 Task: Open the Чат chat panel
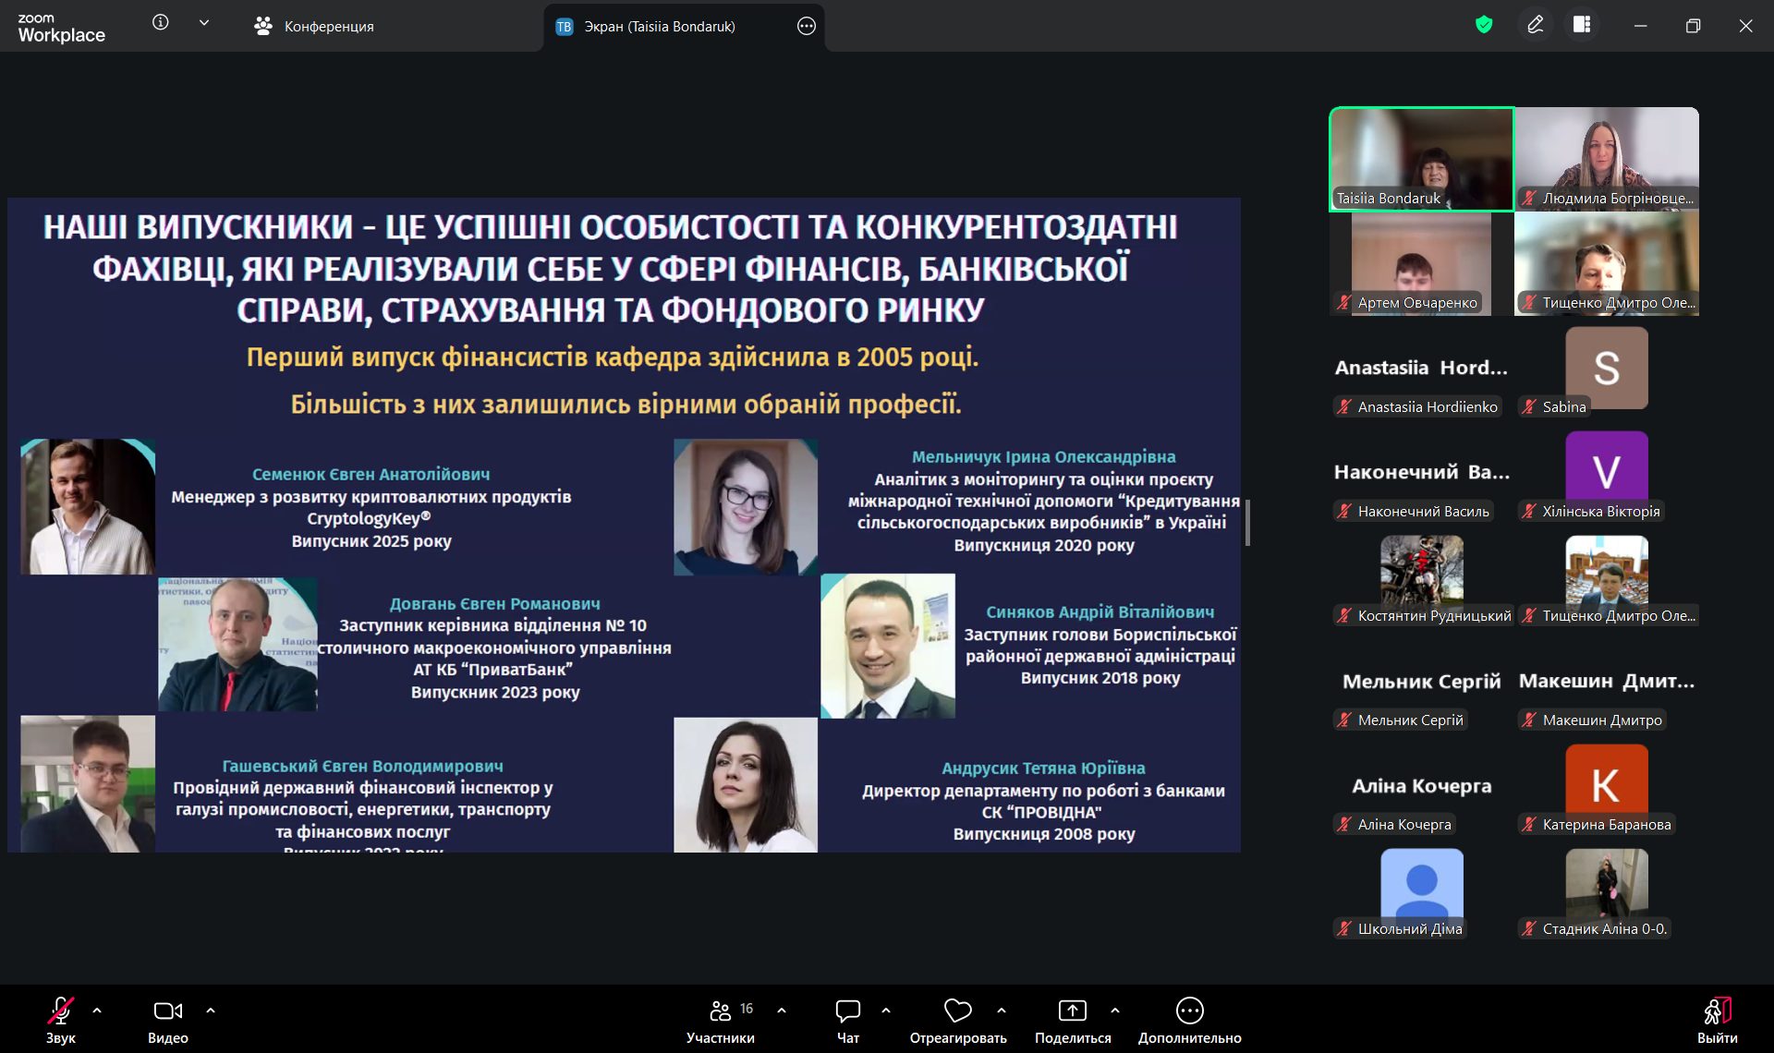coord(847,1019)
